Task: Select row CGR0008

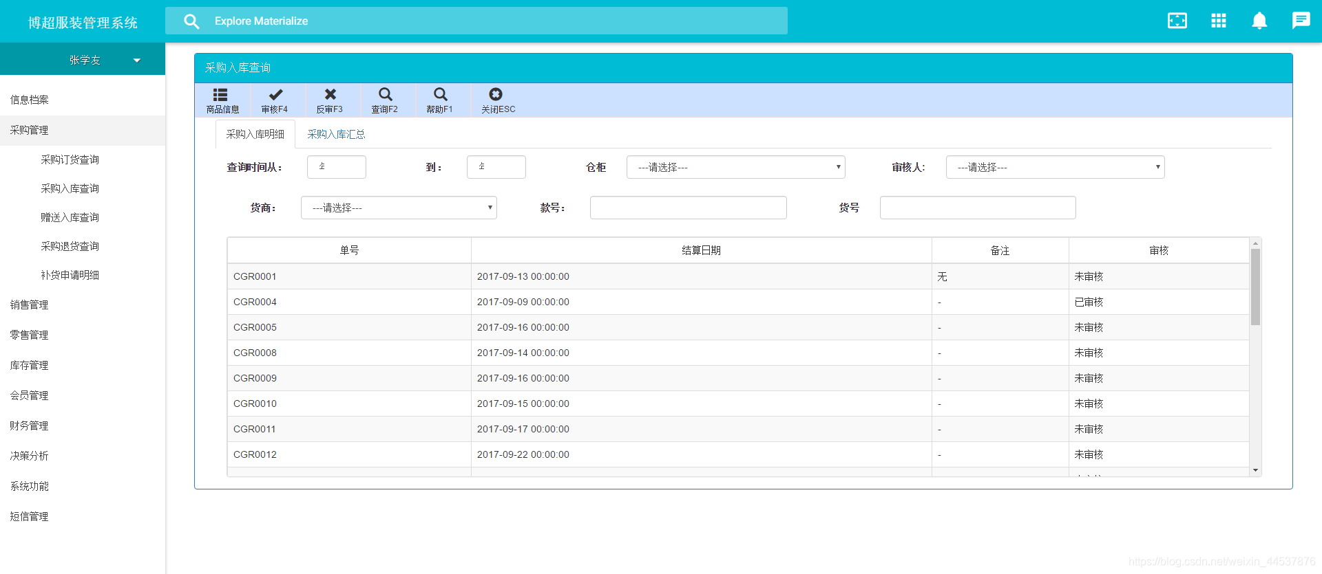Action: (738, 353)
